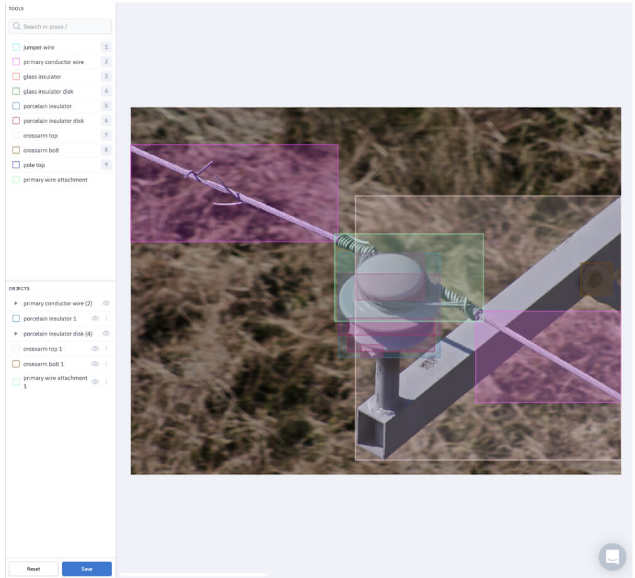The image size is (635, 578).
Task: Select the primary wire attachment tool entry
Action: pos(55,180)
